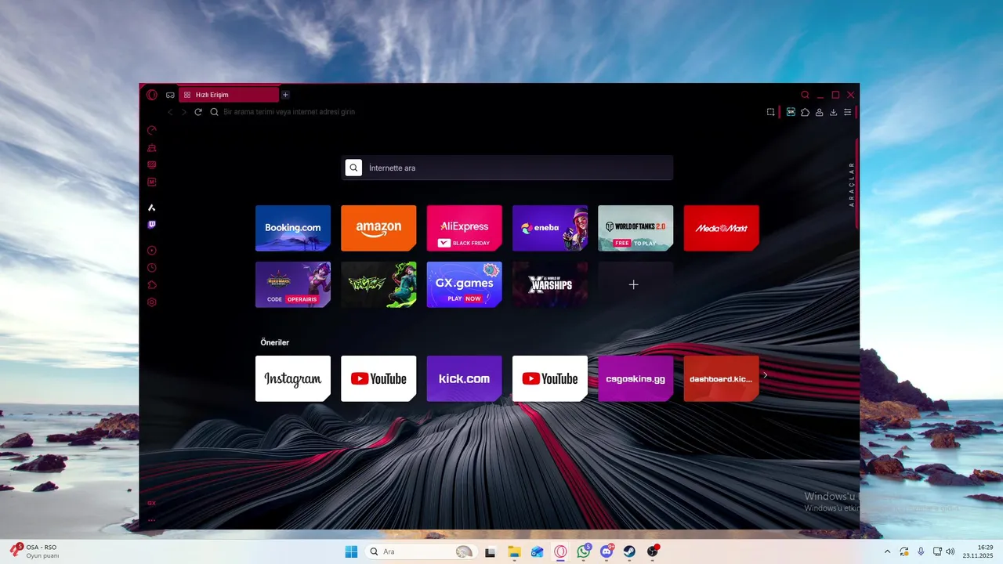
Task: Open the extensions cube in the toolbar
Action: click(805, 112)
